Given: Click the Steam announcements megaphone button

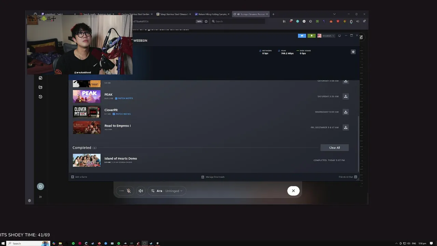Looking at the screenshot, I should click(x=302, y=36).
